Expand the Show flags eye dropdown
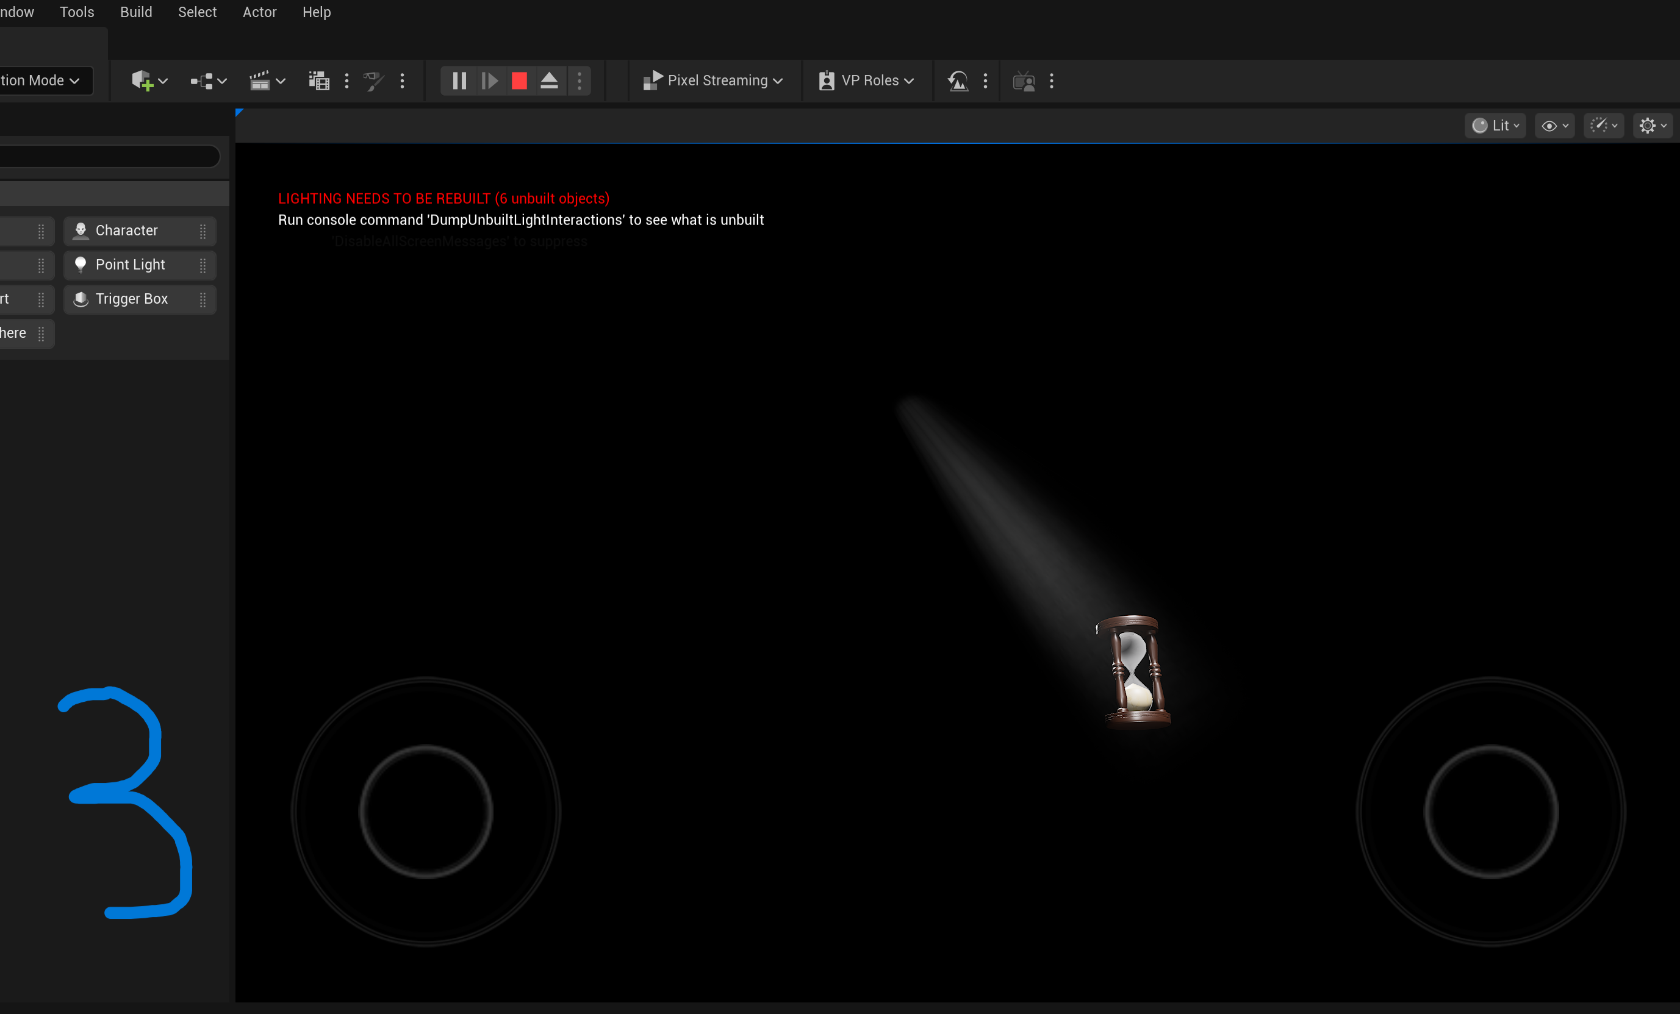 coord(1554,126)
